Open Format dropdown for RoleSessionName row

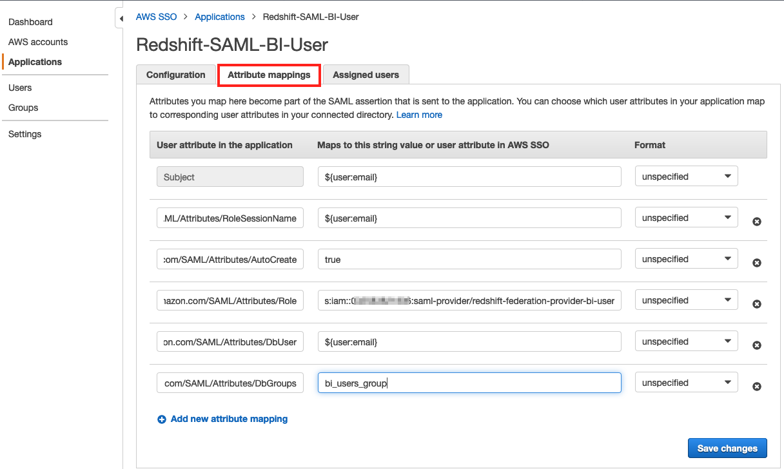coord(686,218)
